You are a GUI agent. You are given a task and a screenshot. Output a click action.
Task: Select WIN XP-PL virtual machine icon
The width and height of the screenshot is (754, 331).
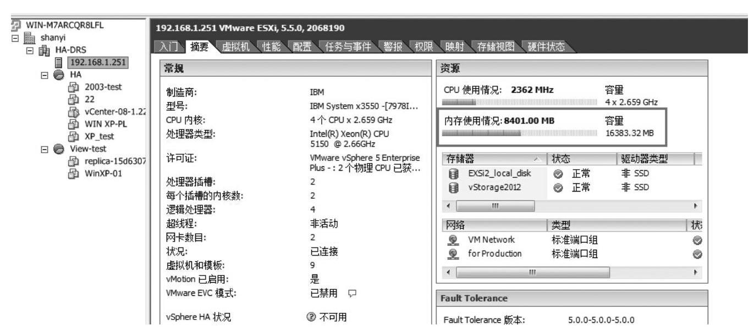(72, 124)
